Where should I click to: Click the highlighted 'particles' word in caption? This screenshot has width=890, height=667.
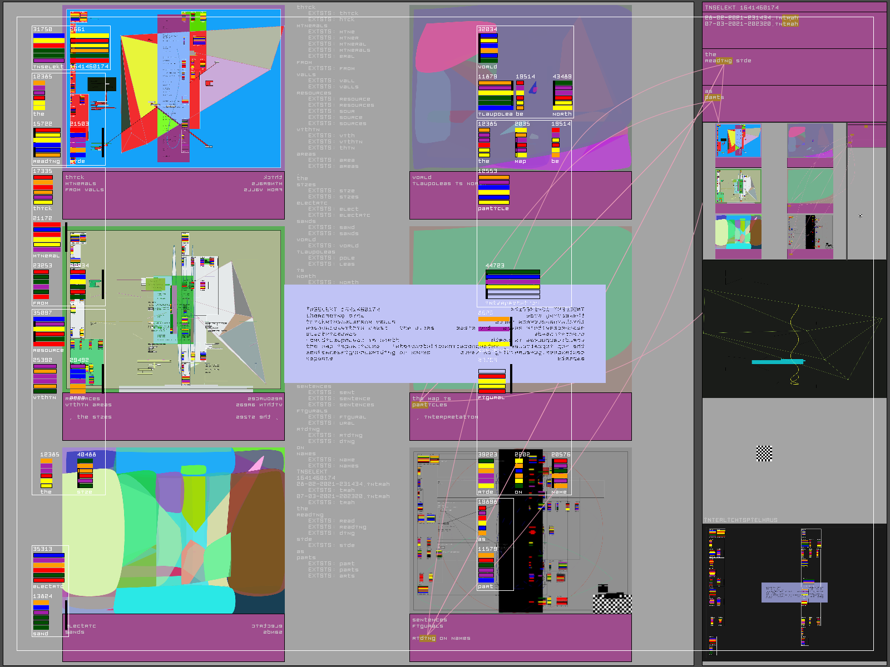[422, 405]
